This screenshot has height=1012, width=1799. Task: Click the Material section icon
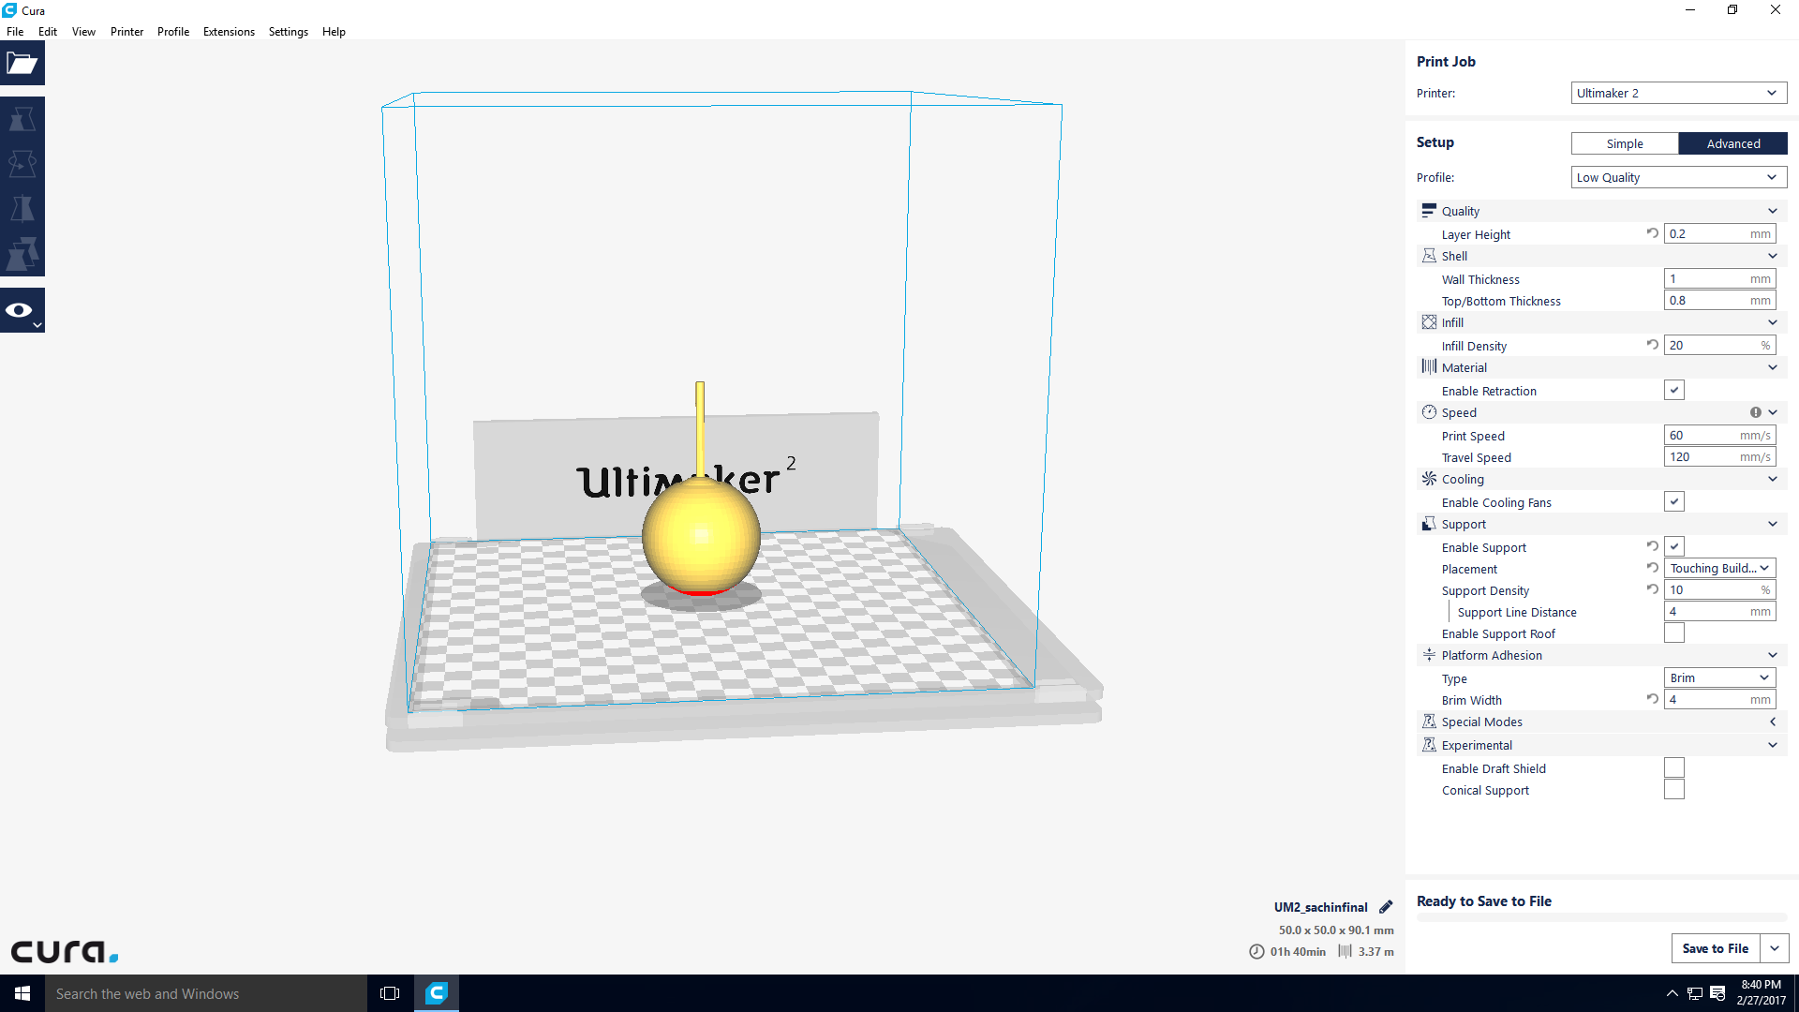[x=1429, y=367]
